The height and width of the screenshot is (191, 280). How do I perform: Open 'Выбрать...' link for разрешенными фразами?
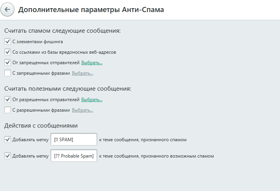82,110
